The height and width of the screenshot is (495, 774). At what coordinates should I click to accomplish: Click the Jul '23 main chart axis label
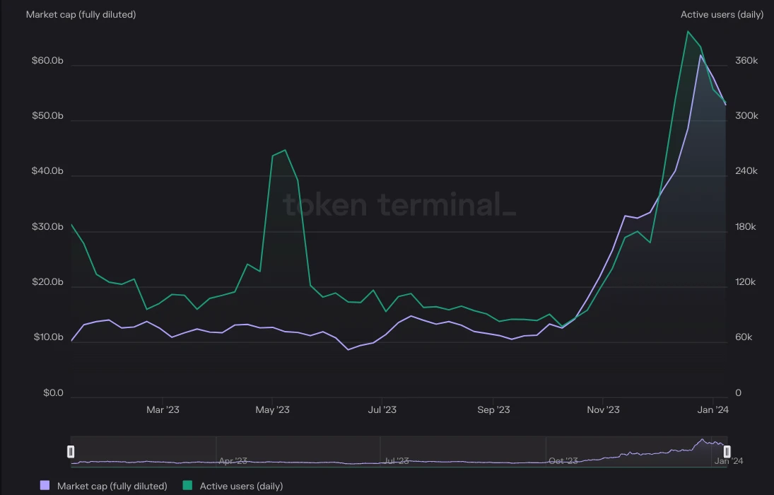click(x=381, y=409)
